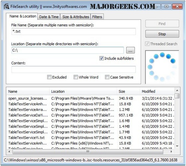Sort results by Location column header

[x=83, y=91]
